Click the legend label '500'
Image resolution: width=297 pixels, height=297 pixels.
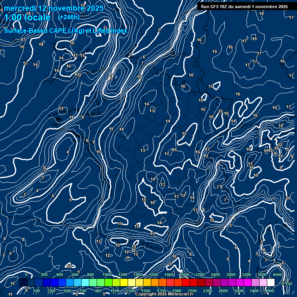[x=67, y=291]
